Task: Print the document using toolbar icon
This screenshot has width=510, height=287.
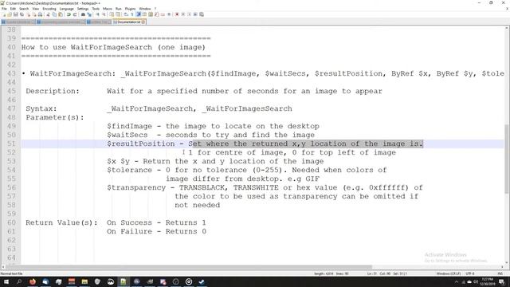Action: [40, 14]
